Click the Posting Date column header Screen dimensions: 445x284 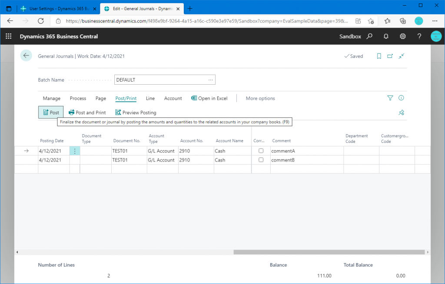click(52, 141)
